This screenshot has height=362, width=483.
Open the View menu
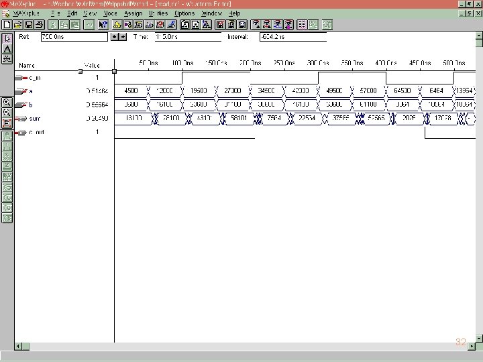pos(90,13)
